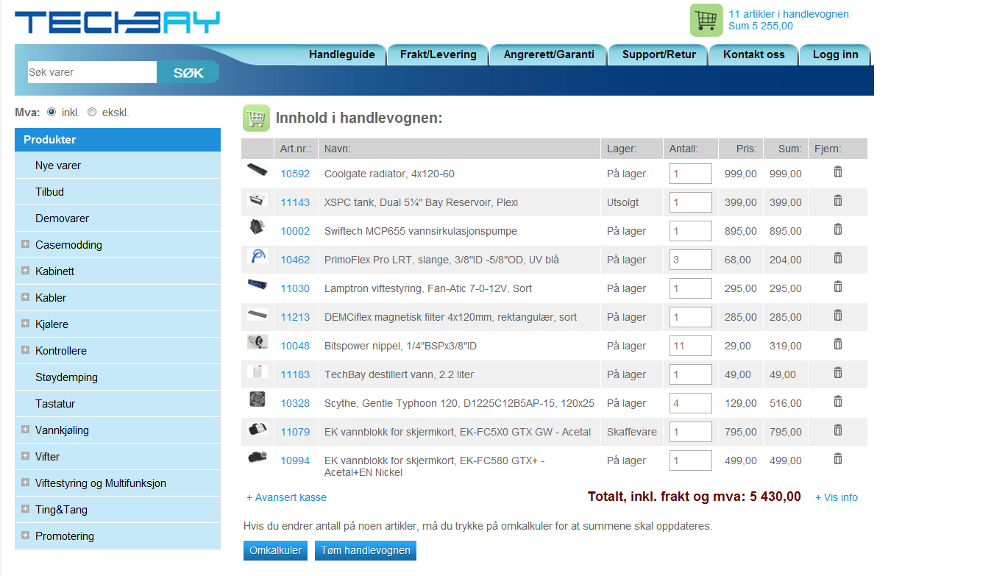View PrimoFlex blue hose thumbnail

(258, 257)
